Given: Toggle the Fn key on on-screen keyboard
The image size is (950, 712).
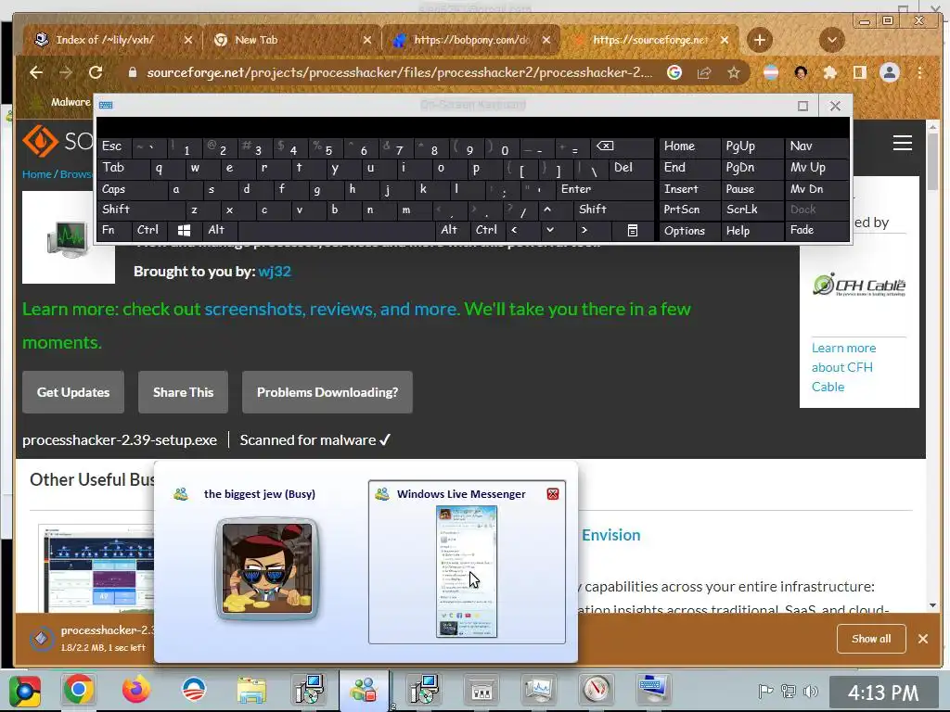Looking at the screenshot, I should (x=113, y=230).
